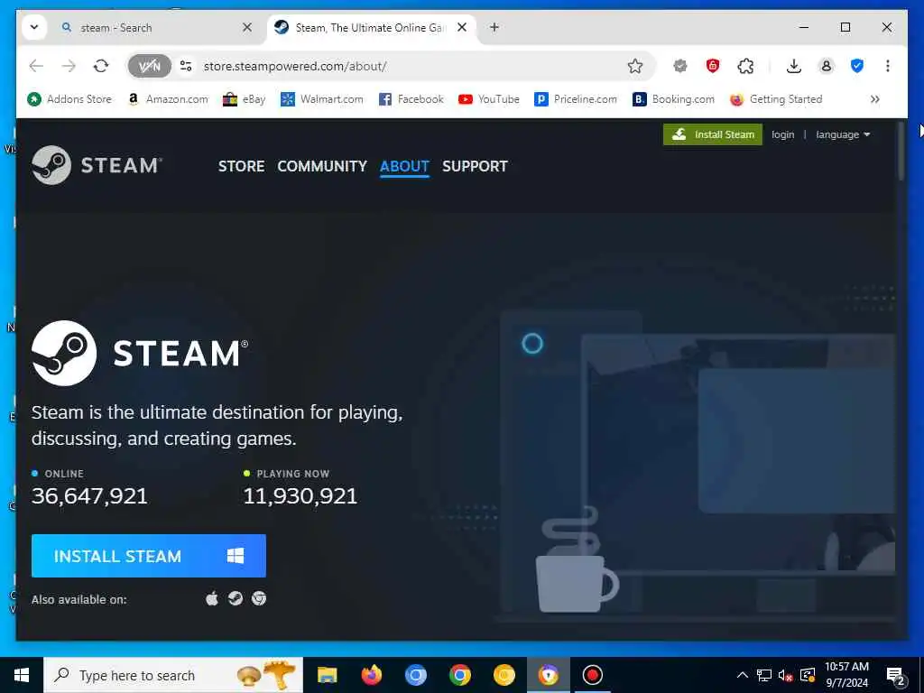Switch to the "steam - Search" tab
The height and width of the screenshot is (693, 924).
pyautogui.click(x=157, y=28)
